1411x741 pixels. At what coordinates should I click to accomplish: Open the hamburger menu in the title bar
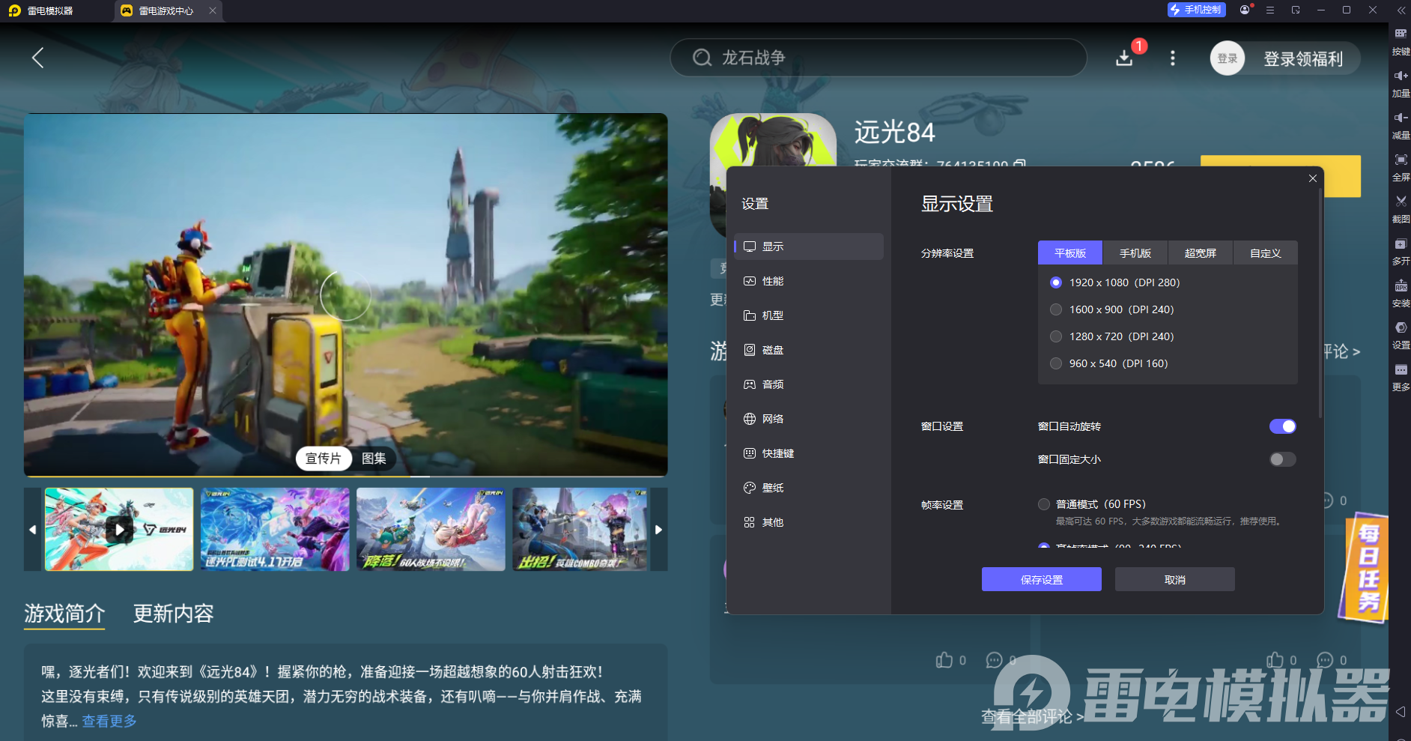1270,10
